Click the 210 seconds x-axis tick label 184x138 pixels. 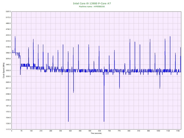tap(41, 131)
